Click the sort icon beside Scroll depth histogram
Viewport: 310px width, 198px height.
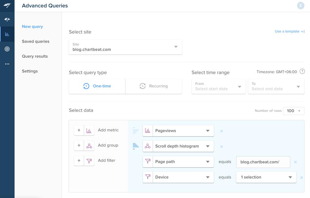tap(136, 146)
